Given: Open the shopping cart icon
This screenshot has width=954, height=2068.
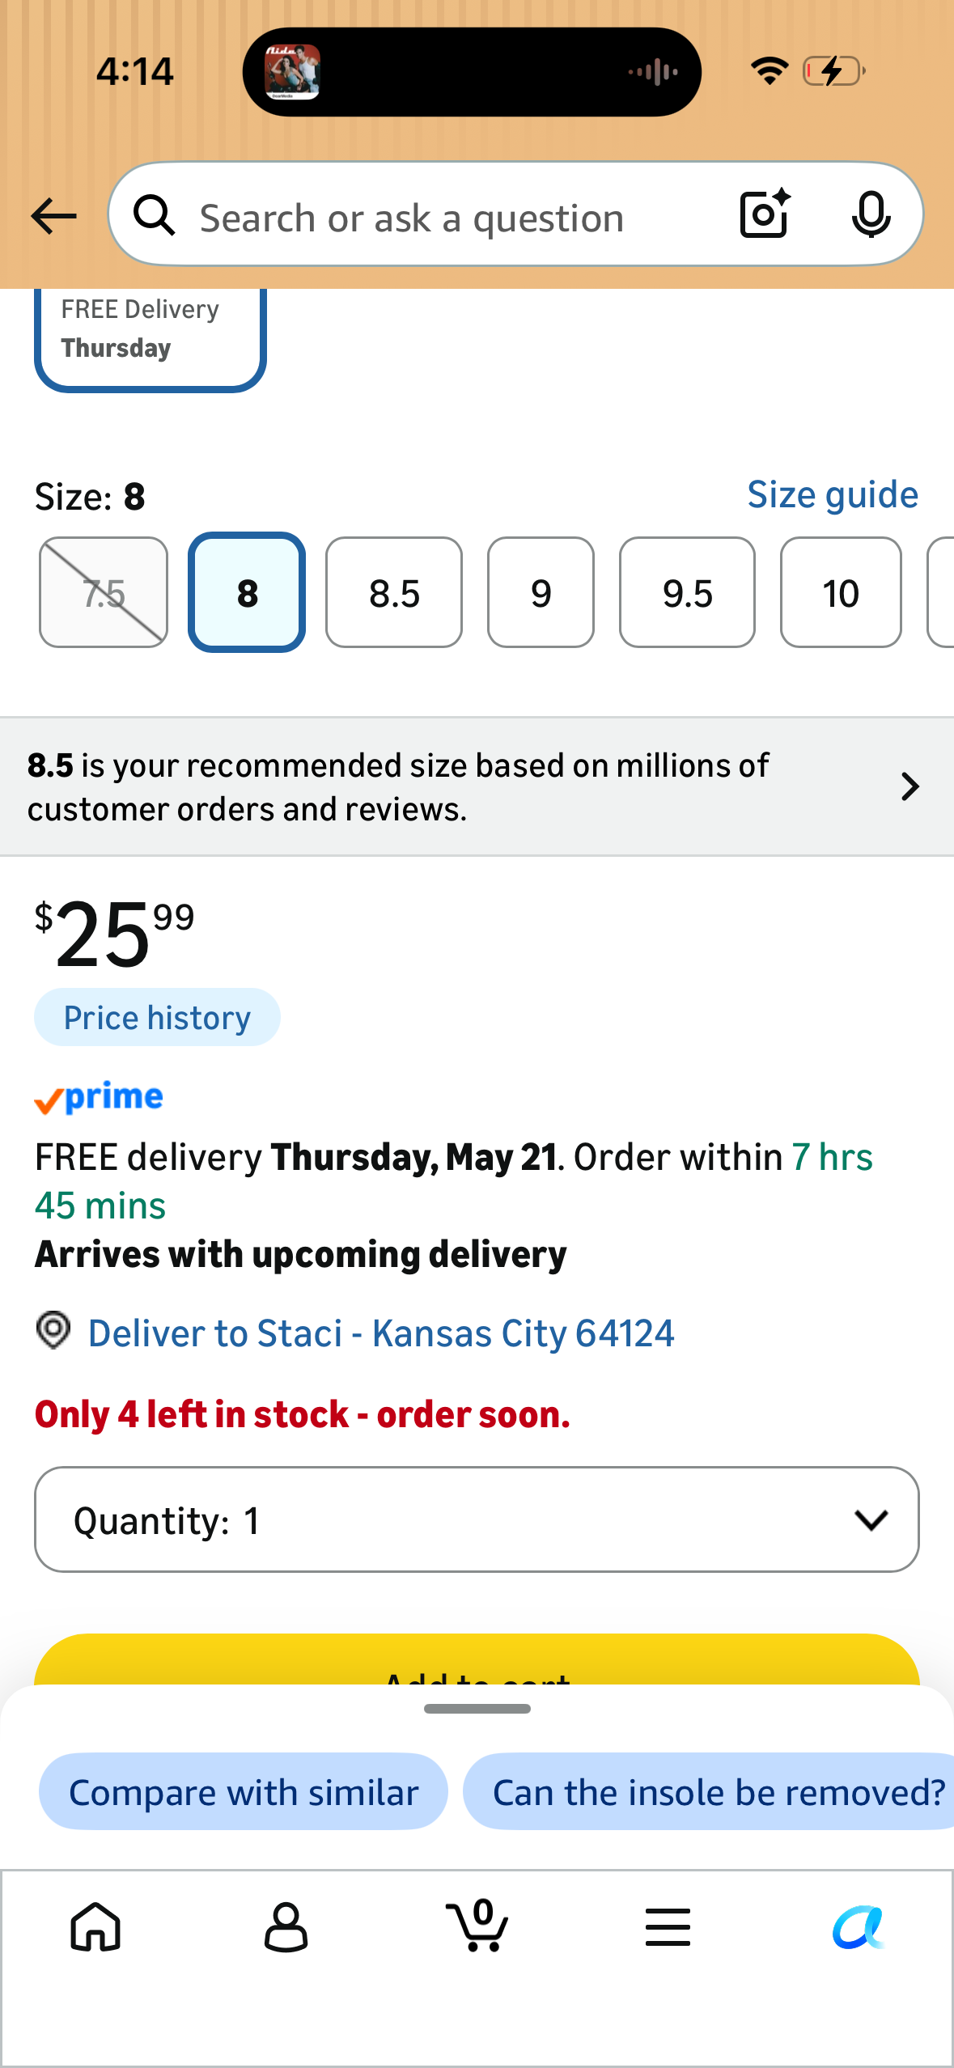Looking at the screenshot, I should click(x=477, y=1925).
